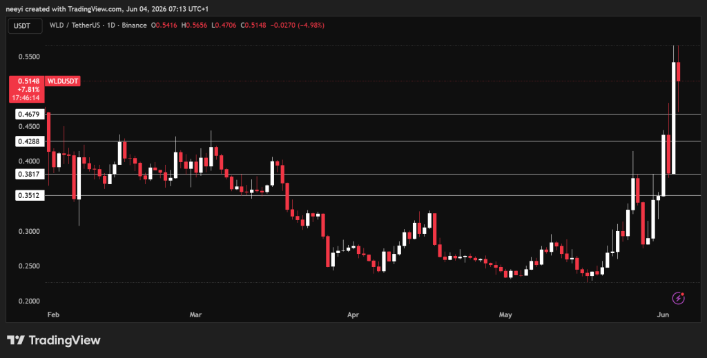Click the Jun time axis label
707x358 pixels.
click(663, 315)
